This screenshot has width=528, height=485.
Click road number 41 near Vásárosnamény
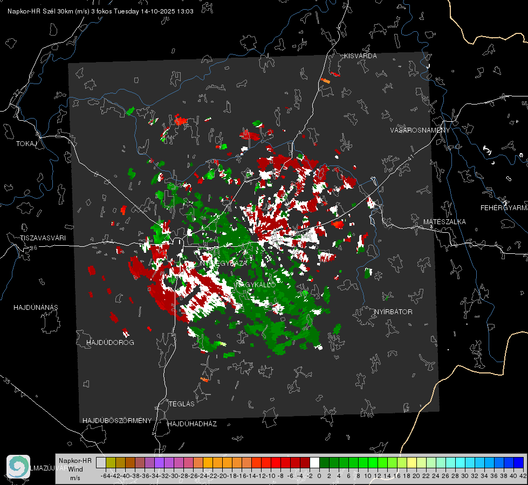pyautogui.click(x=410, y=157)
